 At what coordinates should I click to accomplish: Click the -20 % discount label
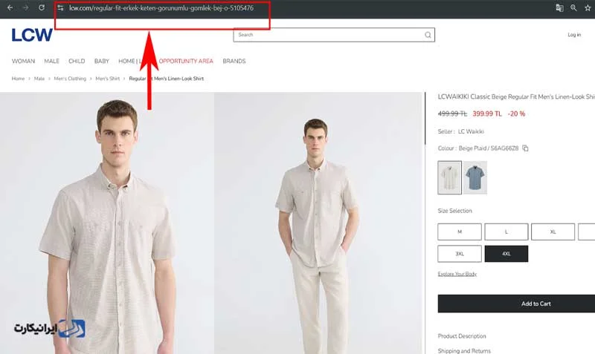[516, 114]
